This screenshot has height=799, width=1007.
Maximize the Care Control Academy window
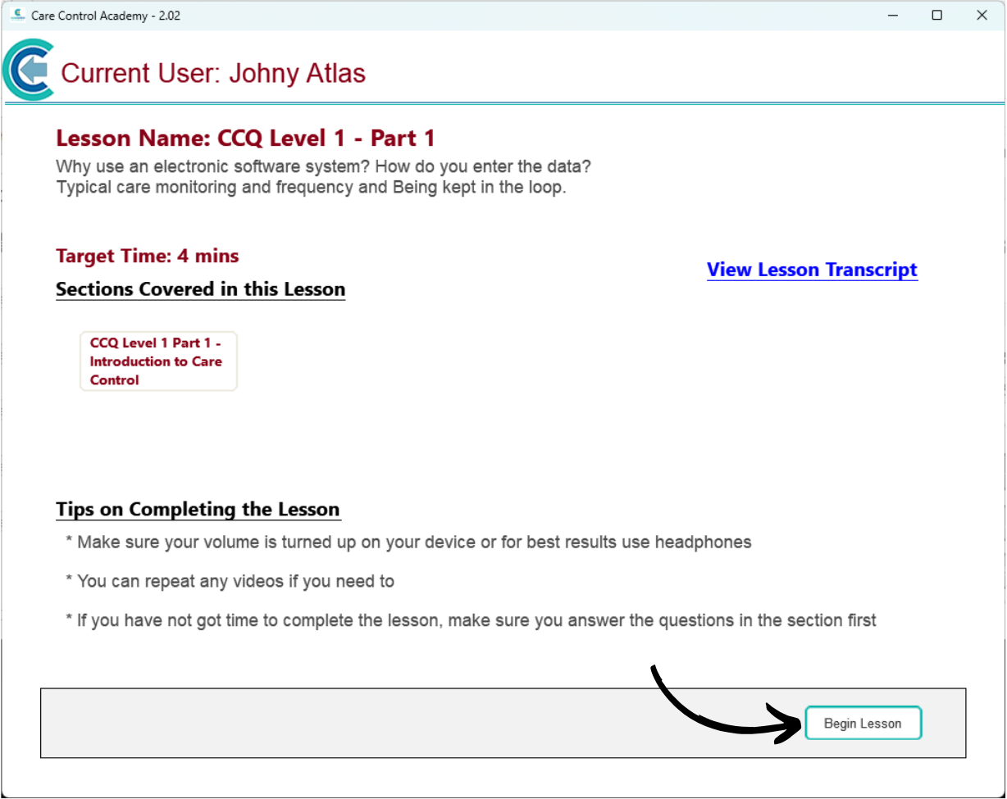936,16
